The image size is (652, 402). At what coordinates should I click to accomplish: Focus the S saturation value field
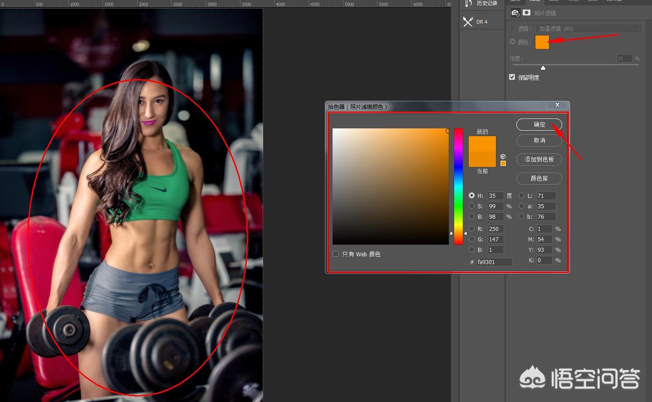pyautogui.click(x=495, y=206)
